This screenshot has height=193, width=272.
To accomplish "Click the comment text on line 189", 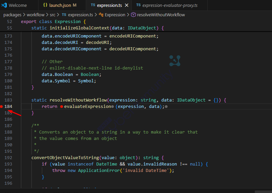I will click(78, 139).
